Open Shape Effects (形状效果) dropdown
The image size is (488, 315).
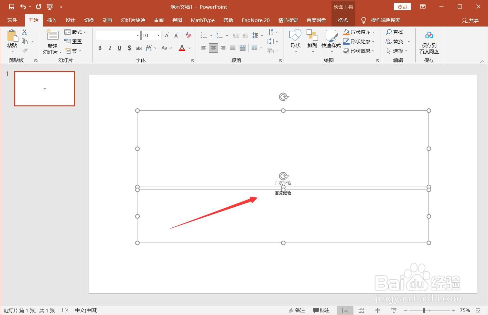tap(359, 51)
